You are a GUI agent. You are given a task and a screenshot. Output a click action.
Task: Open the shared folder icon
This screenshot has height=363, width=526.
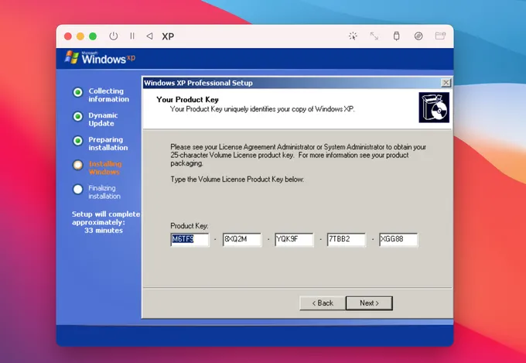[440, 36]
